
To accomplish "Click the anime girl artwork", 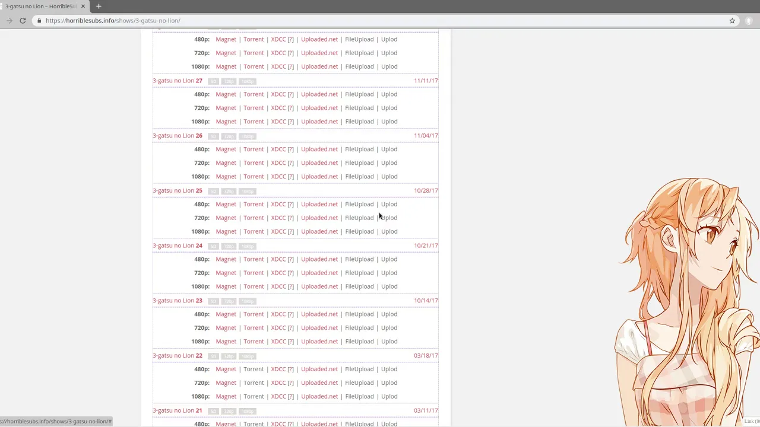I will [x=687, y=301].
